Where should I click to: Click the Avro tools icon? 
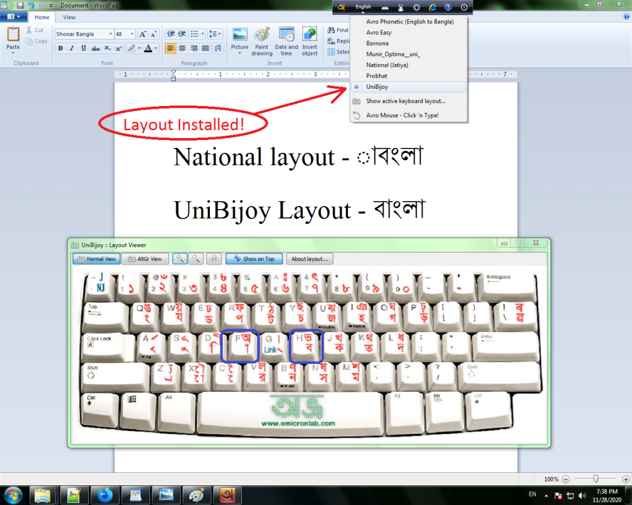coord(401,7)
